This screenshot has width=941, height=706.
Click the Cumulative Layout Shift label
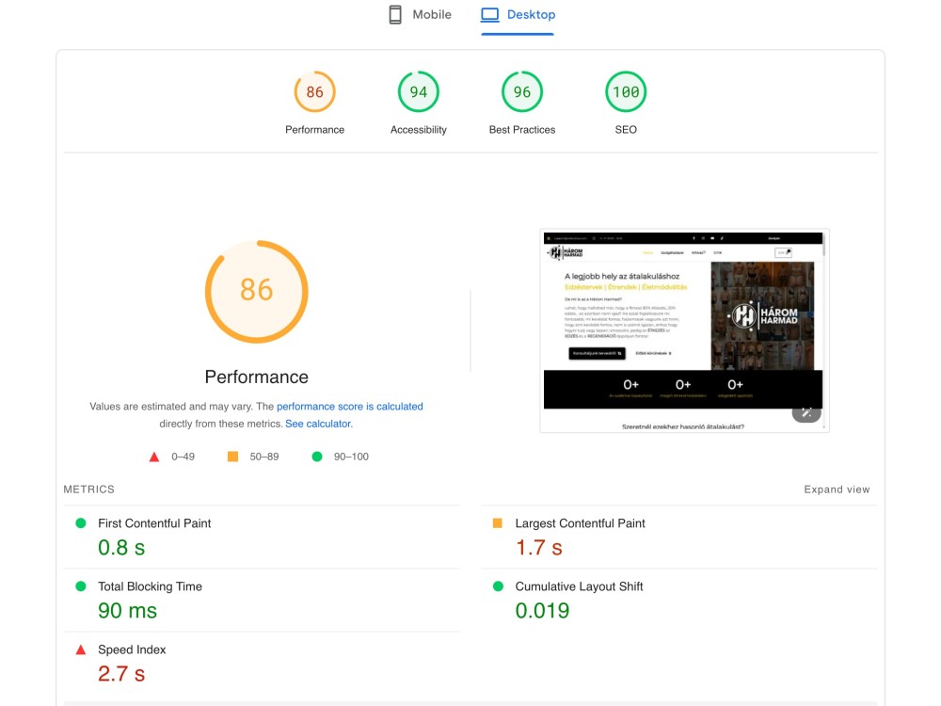point(579,586)
